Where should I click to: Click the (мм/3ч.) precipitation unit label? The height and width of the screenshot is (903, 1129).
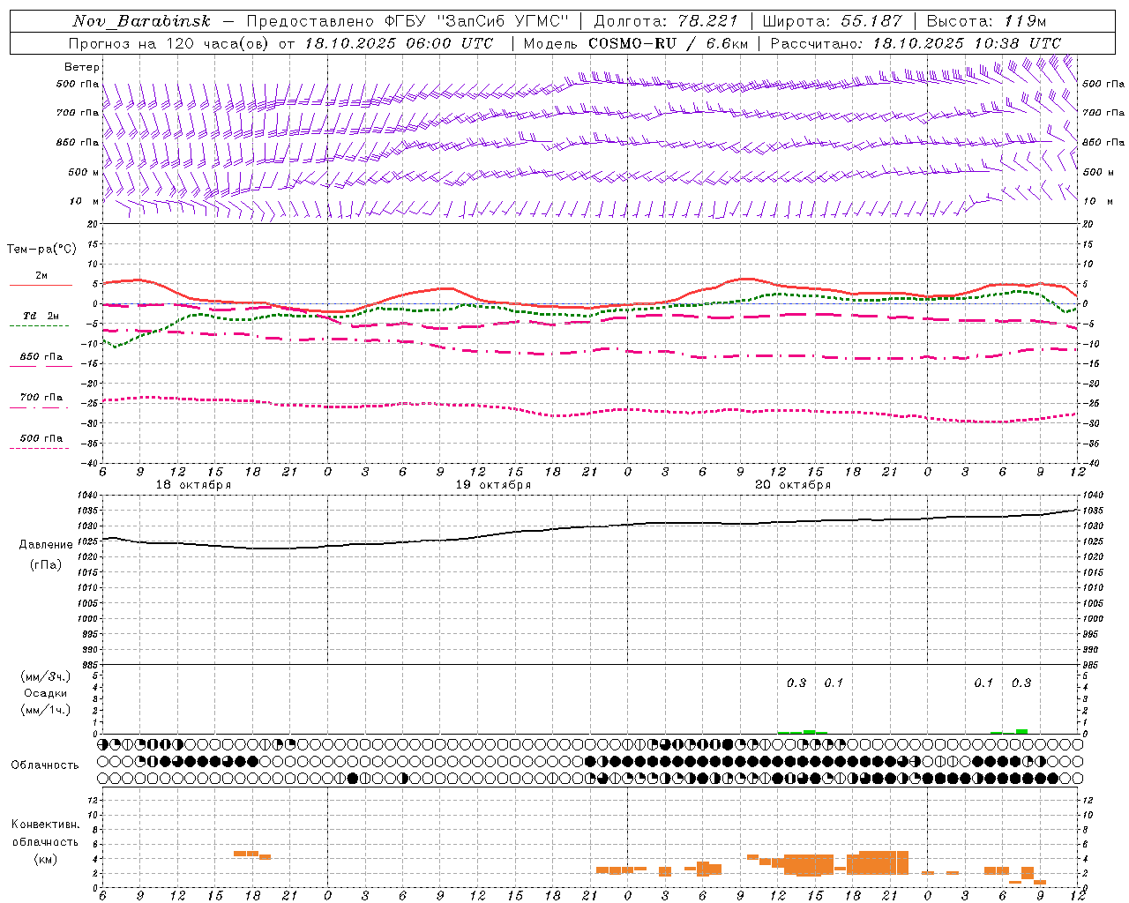click(x=45, y=676)
